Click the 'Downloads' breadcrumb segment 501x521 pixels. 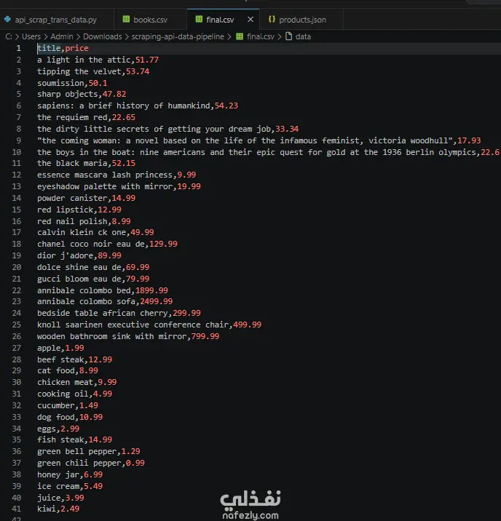103,36
